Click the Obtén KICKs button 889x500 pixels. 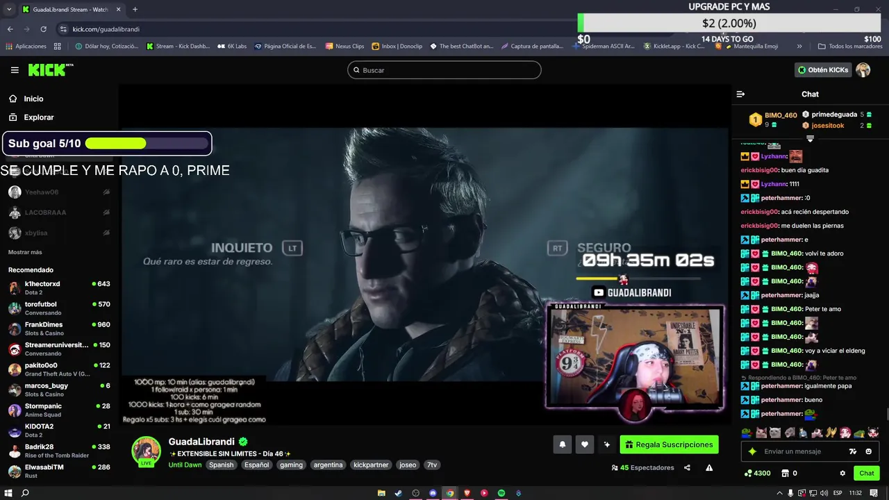coord(823,70)
